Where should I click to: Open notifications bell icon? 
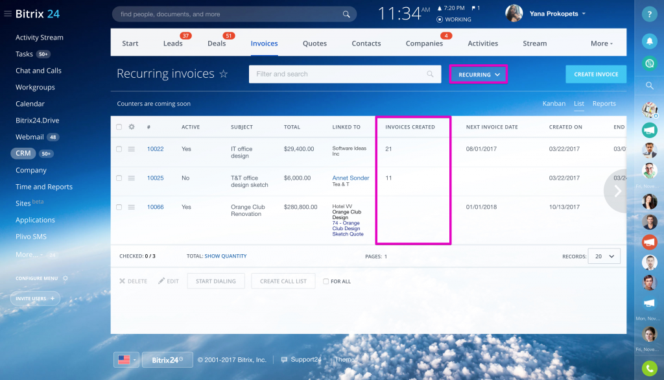649,41
